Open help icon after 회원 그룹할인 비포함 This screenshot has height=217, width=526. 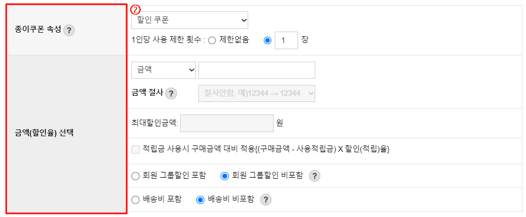314,176
